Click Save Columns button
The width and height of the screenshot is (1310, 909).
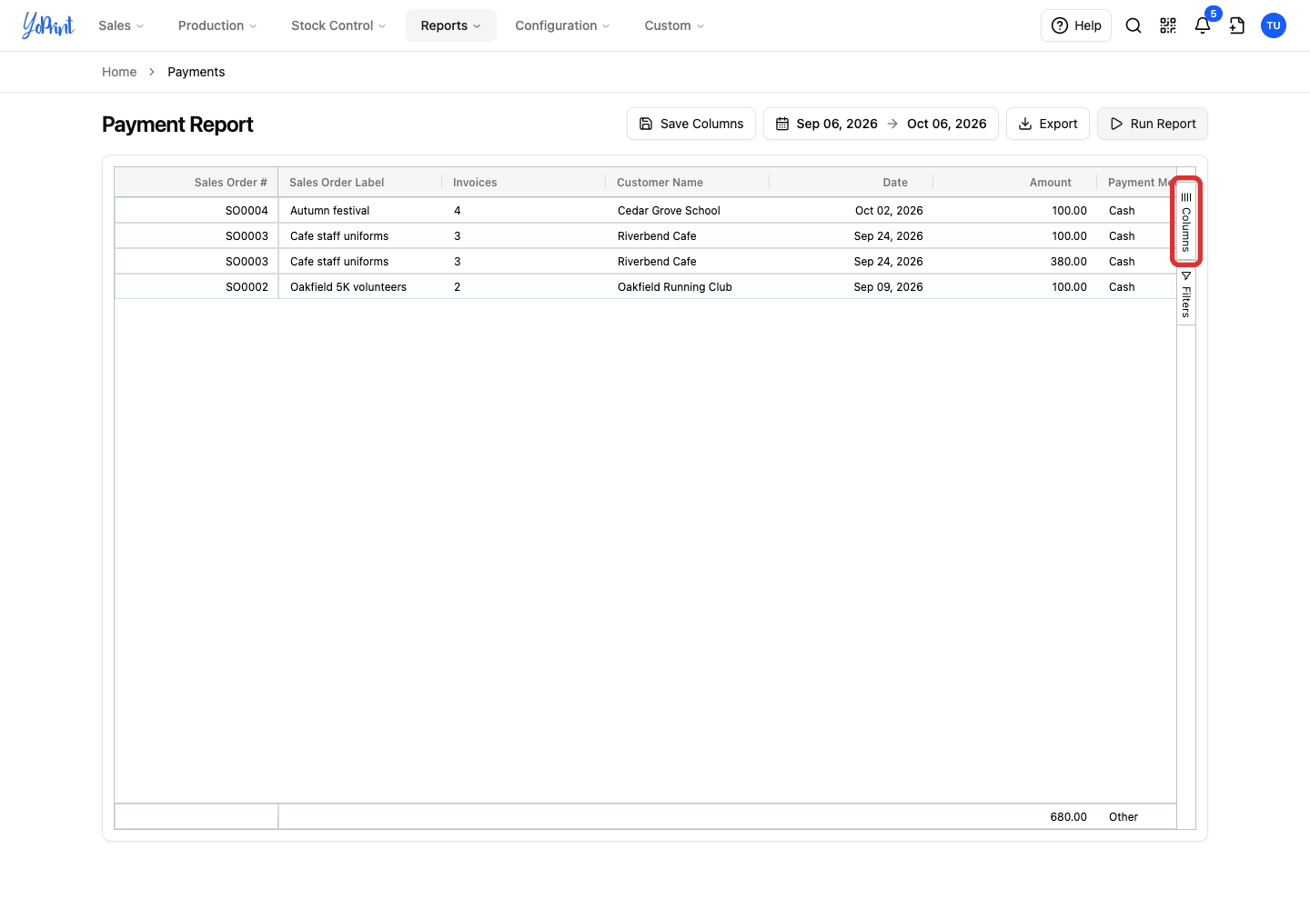(x=691, y=124)
